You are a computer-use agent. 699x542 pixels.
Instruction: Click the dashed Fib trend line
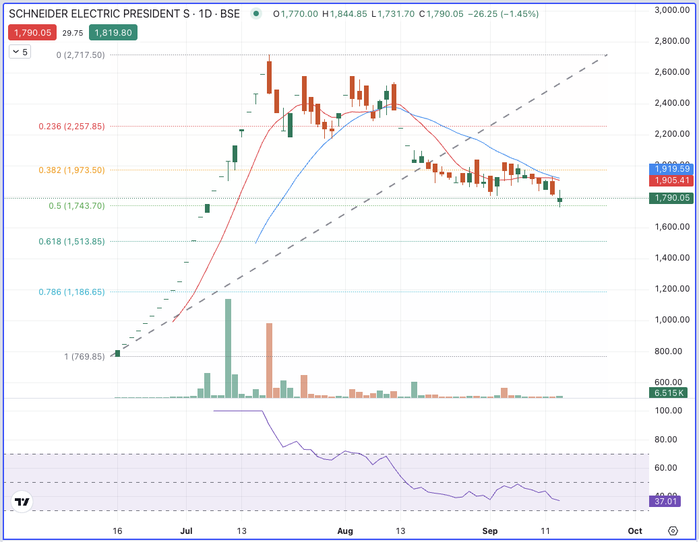[x=359, y=206]
